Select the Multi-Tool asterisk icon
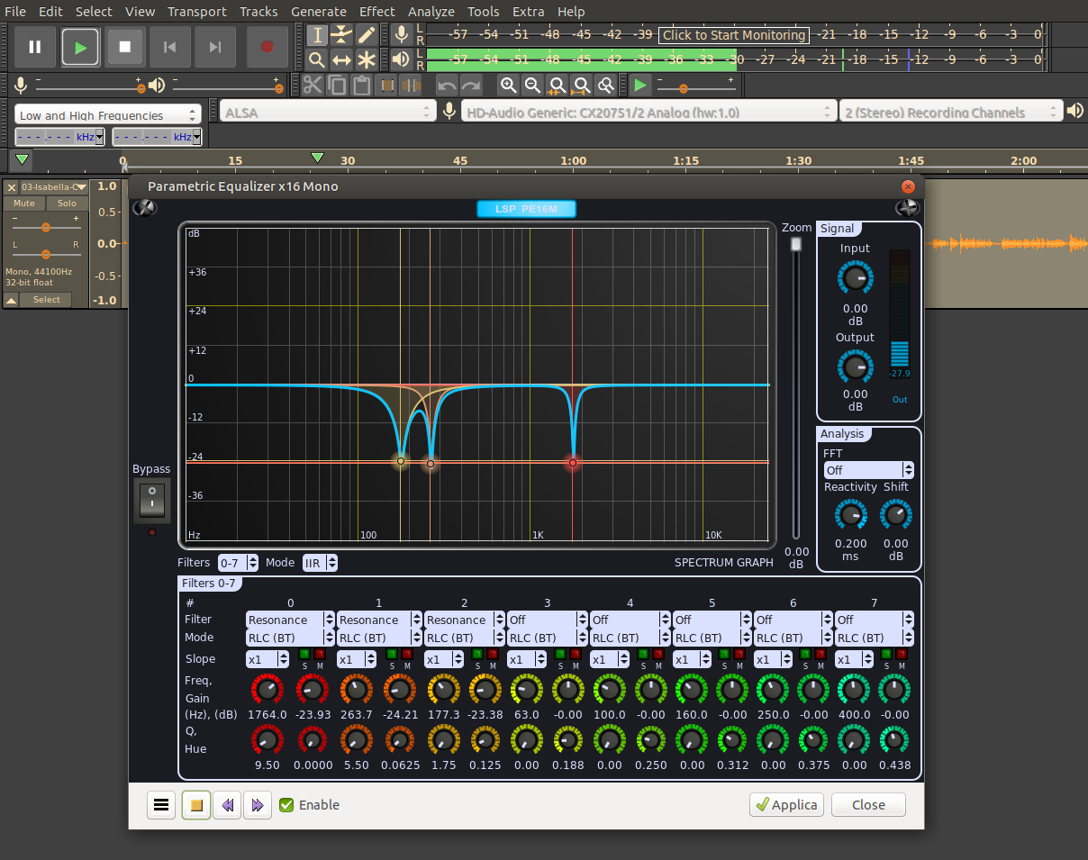This screenshot has height=860, width=1088. (x=367, y=60)
